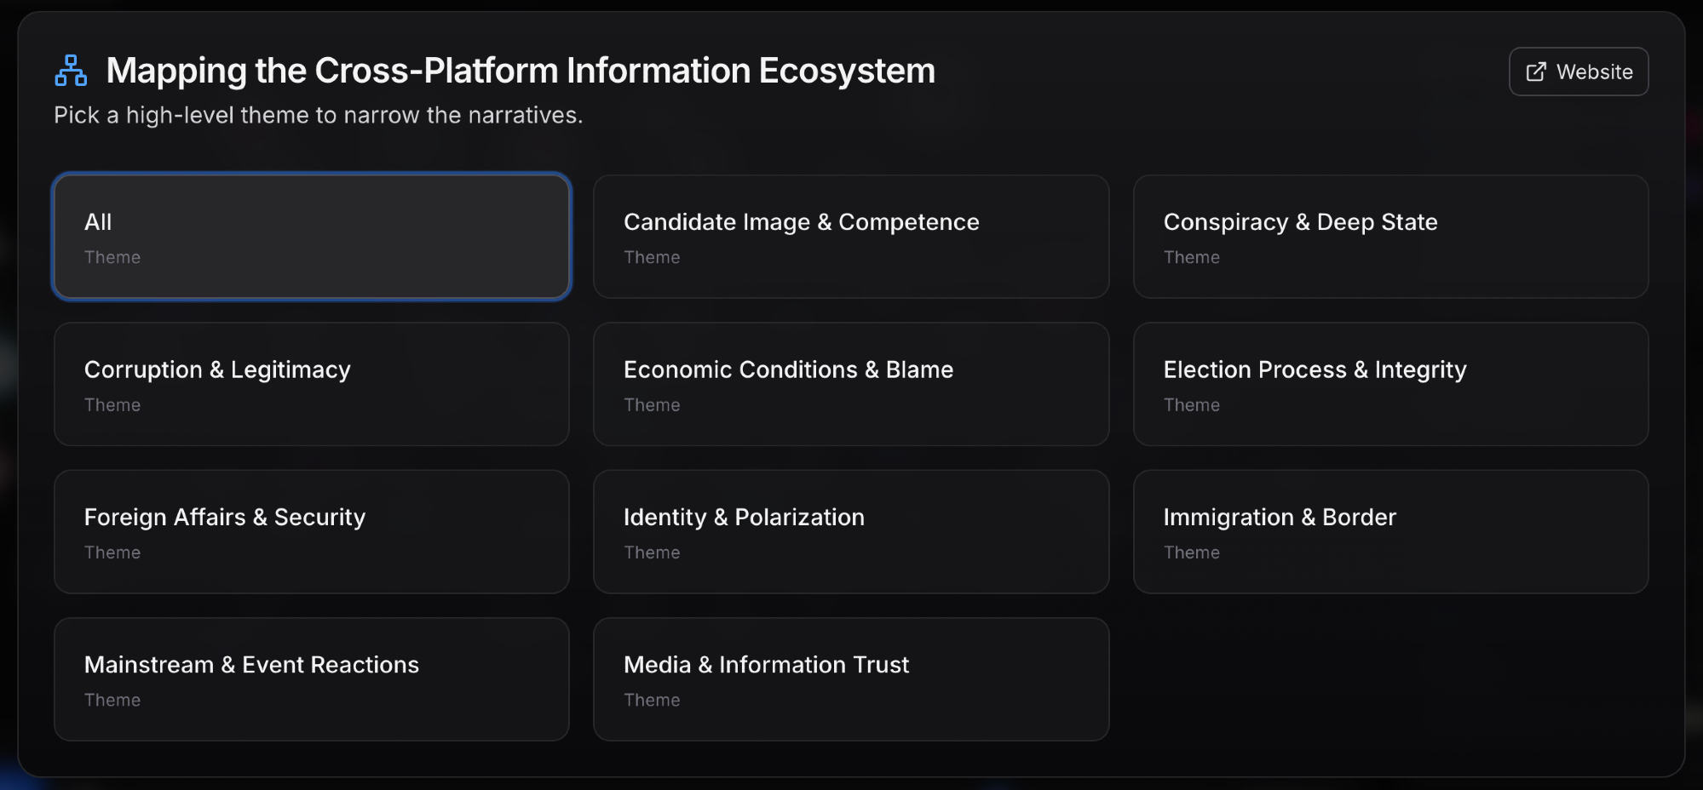Click the network diagram icon beside the title
Image resolution: width=1703 pixels, height=790 pixels.
click(71, 71)
